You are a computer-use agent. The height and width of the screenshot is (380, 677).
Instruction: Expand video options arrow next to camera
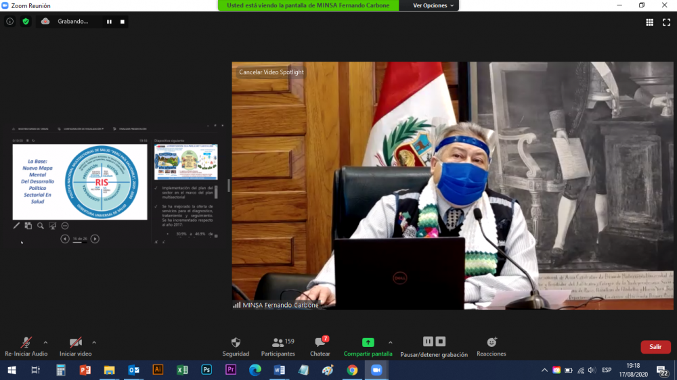pos(94,342)
